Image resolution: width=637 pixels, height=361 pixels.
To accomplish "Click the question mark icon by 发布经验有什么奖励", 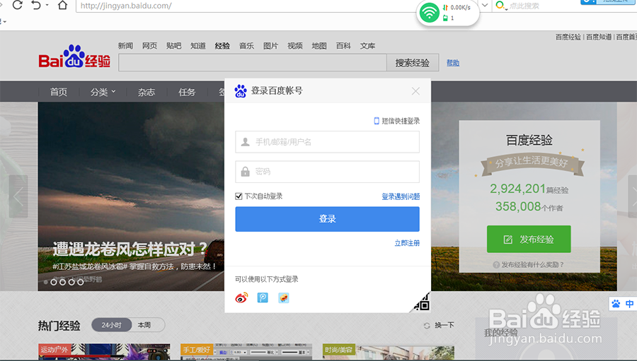I will click(496, 265).
